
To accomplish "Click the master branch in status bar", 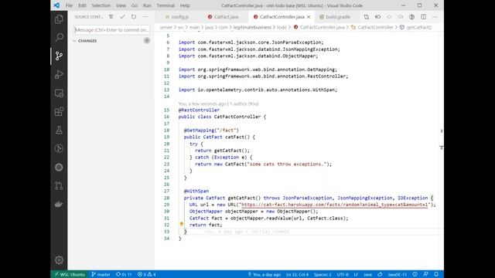I will pos(101,274).
